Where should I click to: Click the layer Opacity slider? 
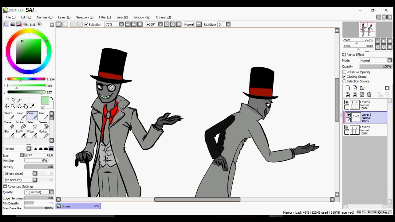click(376, 66)
